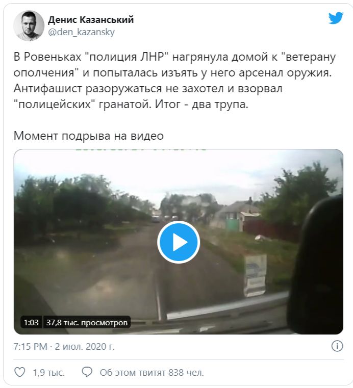Open the @den_kazansky handle link
The width and height of the screenshot is (353, 388).
coord(82,32)
